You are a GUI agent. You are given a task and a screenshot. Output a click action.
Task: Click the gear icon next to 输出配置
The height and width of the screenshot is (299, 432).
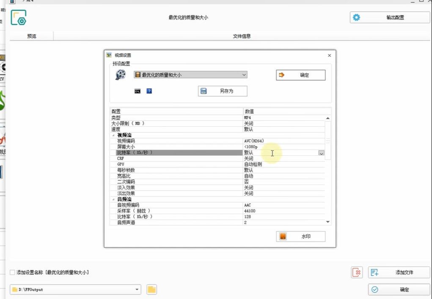click(x=356, y=17)
